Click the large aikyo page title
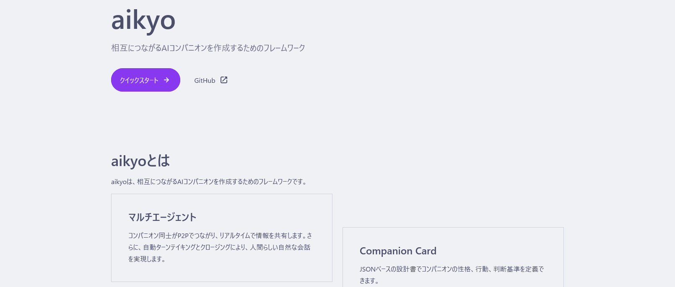The width and height of the screenshot is (675, 287). point(143,20)
